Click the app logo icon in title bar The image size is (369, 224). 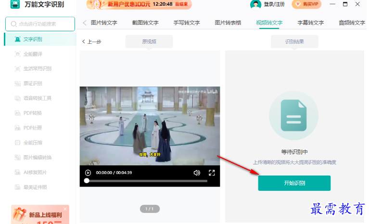click(15, 4)
